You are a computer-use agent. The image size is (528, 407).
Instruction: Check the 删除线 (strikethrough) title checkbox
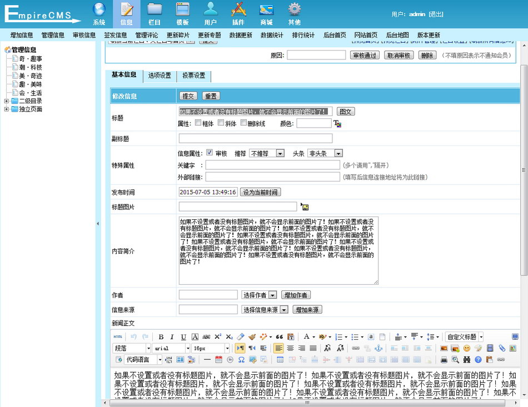[x=243, y=123]
